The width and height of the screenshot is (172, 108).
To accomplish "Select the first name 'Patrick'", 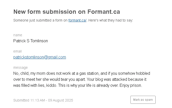I will pos(20,41).
